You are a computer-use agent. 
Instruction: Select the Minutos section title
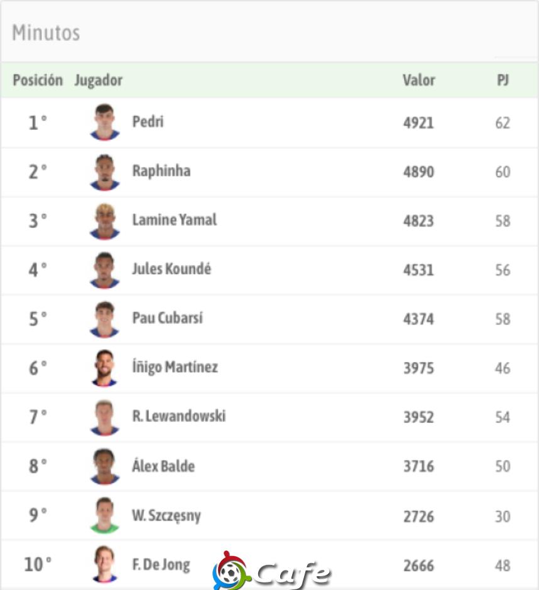[x=46, y=33]
